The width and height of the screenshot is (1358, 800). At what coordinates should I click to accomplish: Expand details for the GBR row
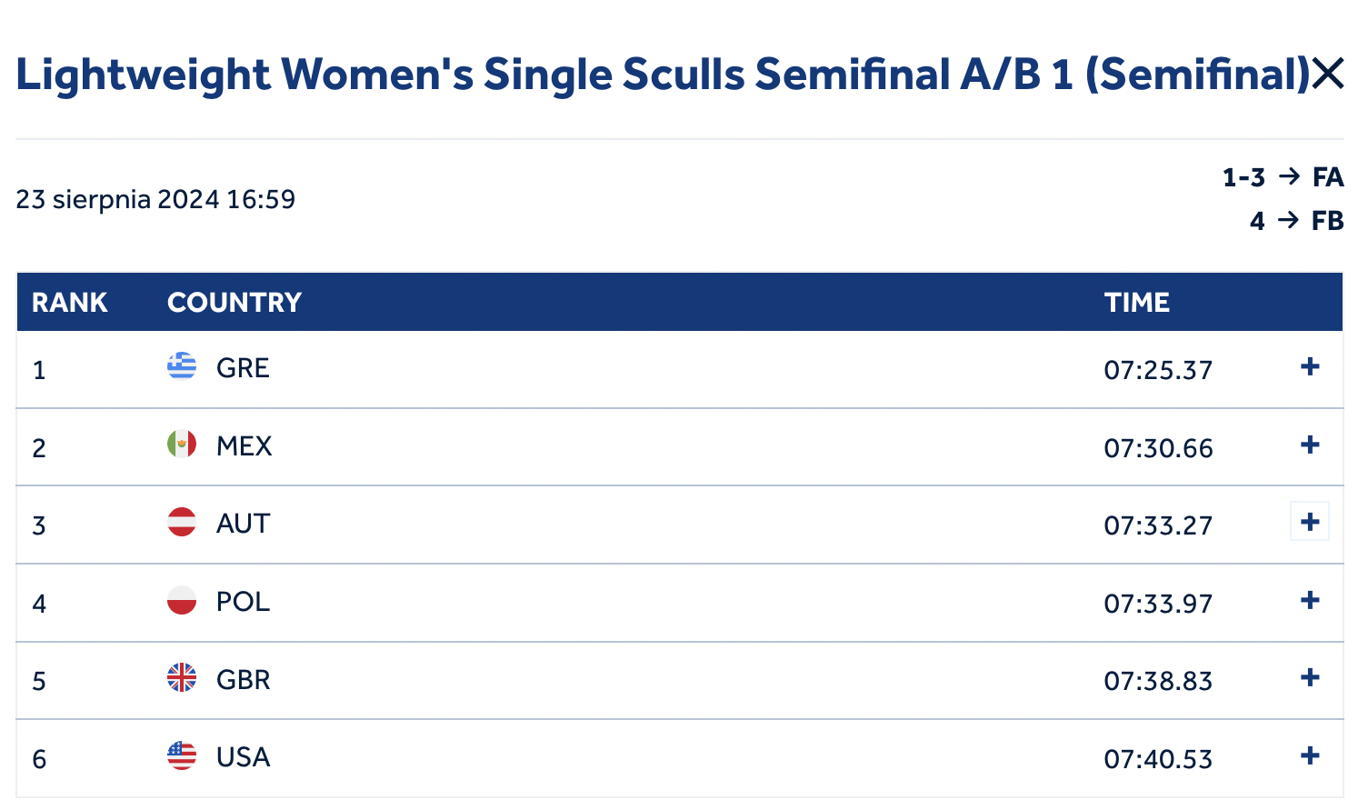point(1310,677)
